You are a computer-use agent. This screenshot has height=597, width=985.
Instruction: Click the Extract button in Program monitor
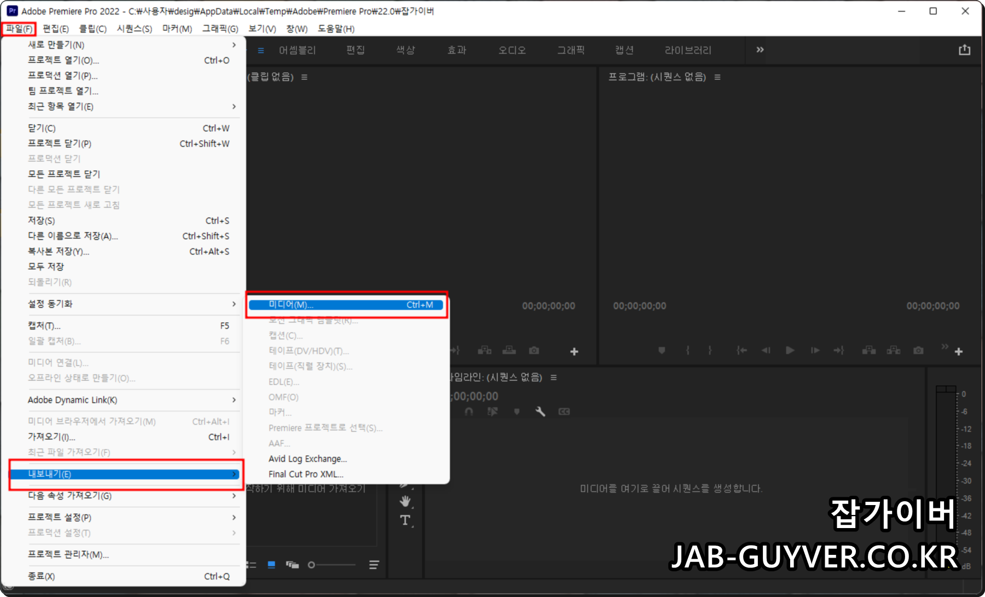tap(894, 350)
